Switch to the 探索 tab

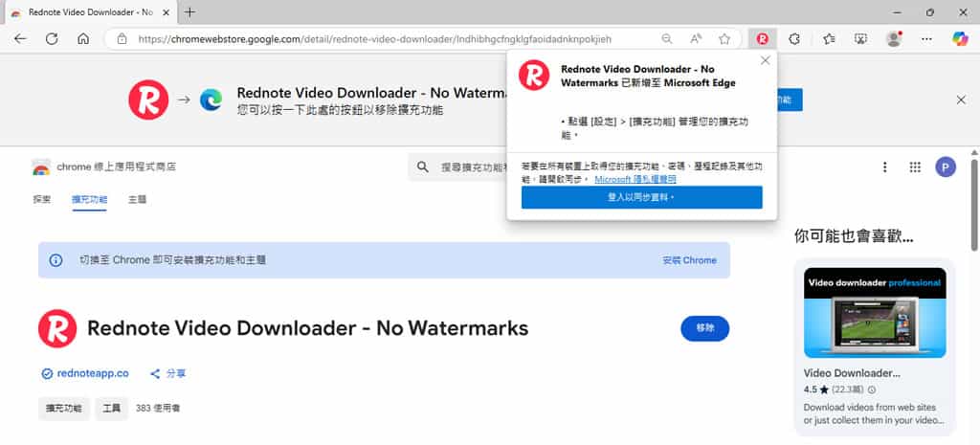[x=42, y=199]
